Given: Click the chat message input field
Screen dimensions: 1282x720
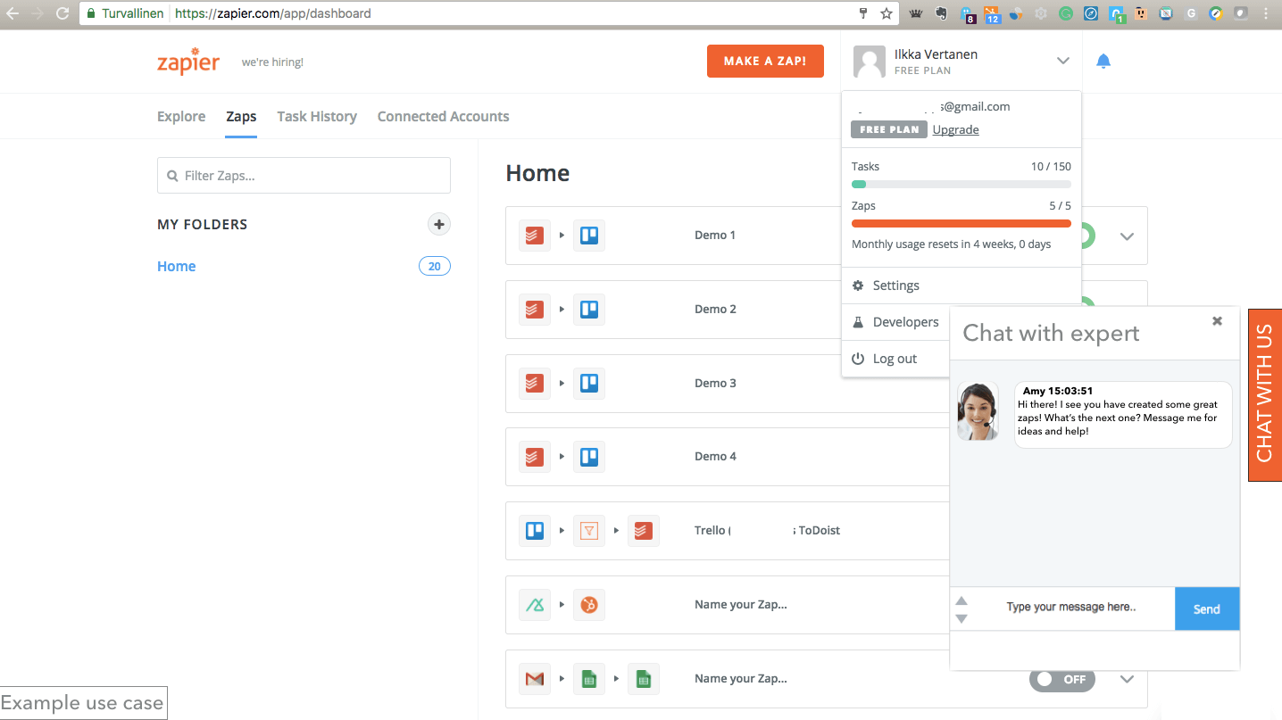Looking at the screenshot, I should [1071, 608].
